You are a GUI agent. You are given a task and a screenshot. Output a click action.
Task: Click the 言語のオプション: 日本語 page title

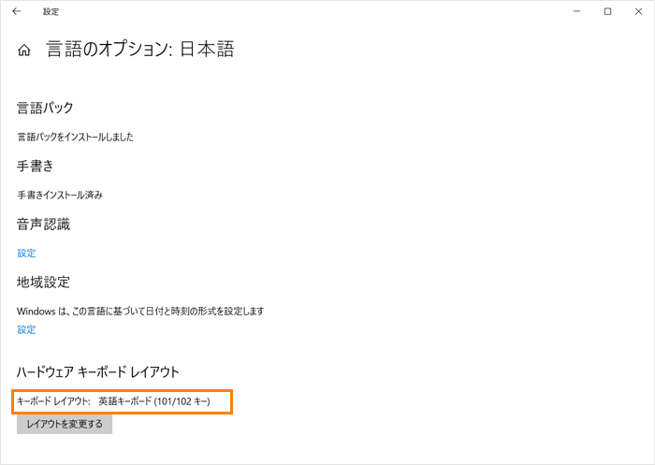pos(140,49)
